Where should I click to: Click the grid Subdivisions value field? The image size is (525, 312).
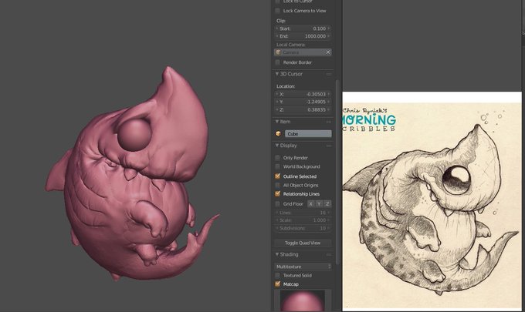[x=303, y=228]
